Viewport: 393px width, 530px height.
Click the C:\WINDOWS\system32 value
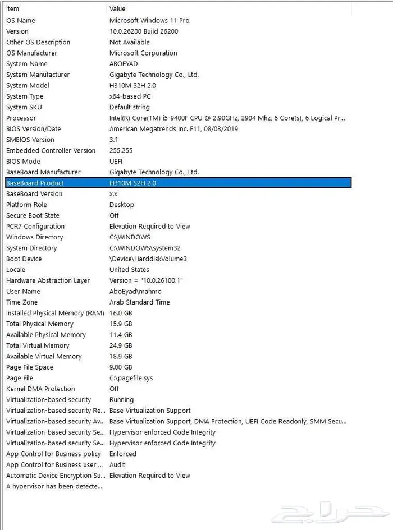pyautogui.click(x=145, y=248)
